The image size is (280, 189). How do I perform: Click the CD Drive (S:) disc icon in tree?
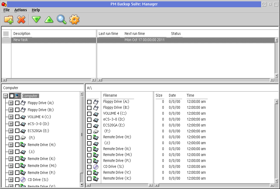(23, 180)
